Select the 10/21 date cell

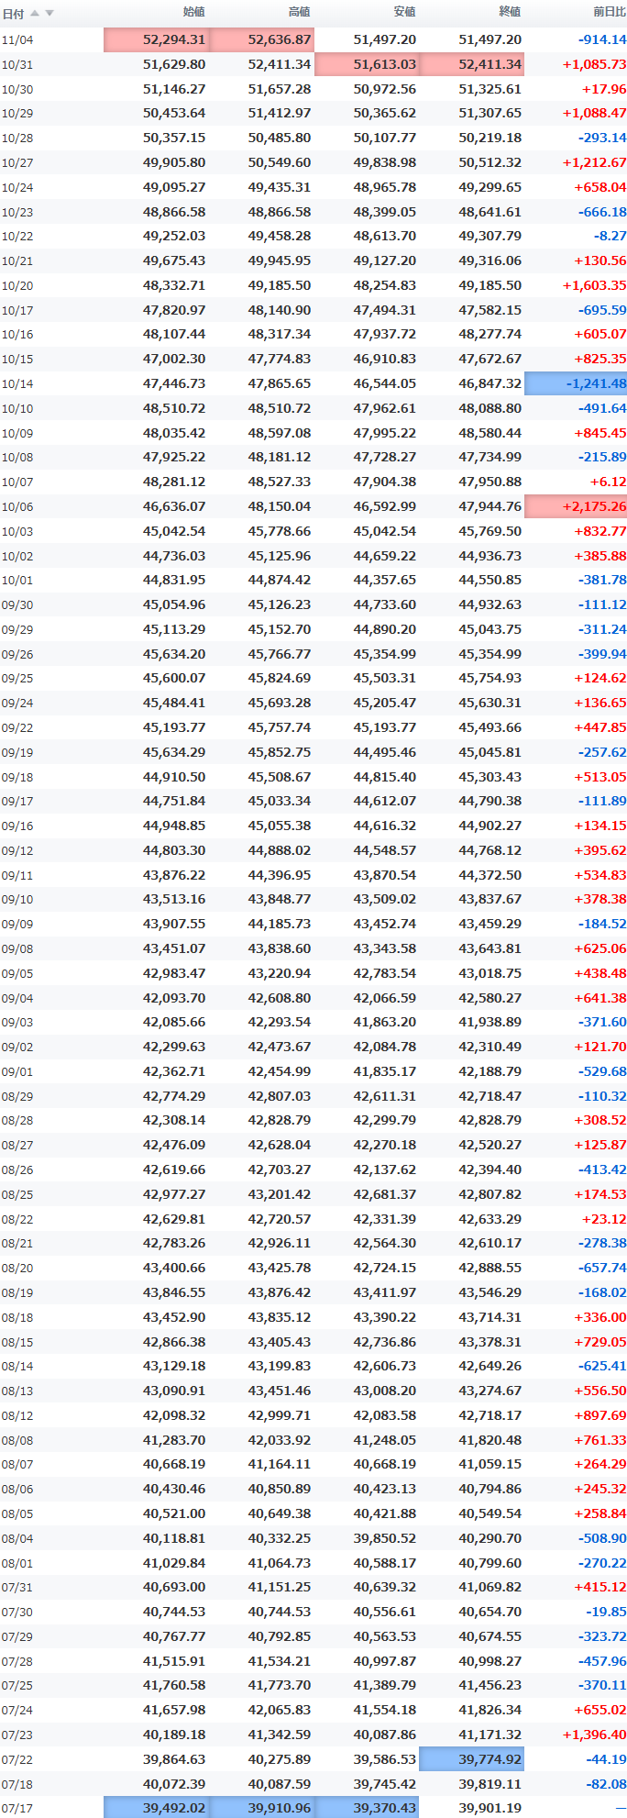17,261
